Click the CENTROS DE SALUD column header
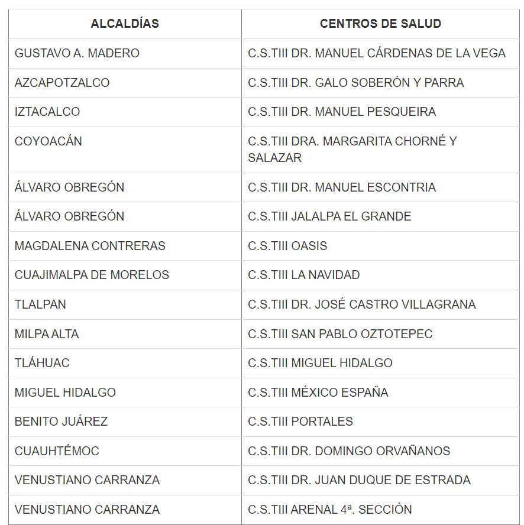This screenshot has height=525, width=524. click(x=380, y=24)
